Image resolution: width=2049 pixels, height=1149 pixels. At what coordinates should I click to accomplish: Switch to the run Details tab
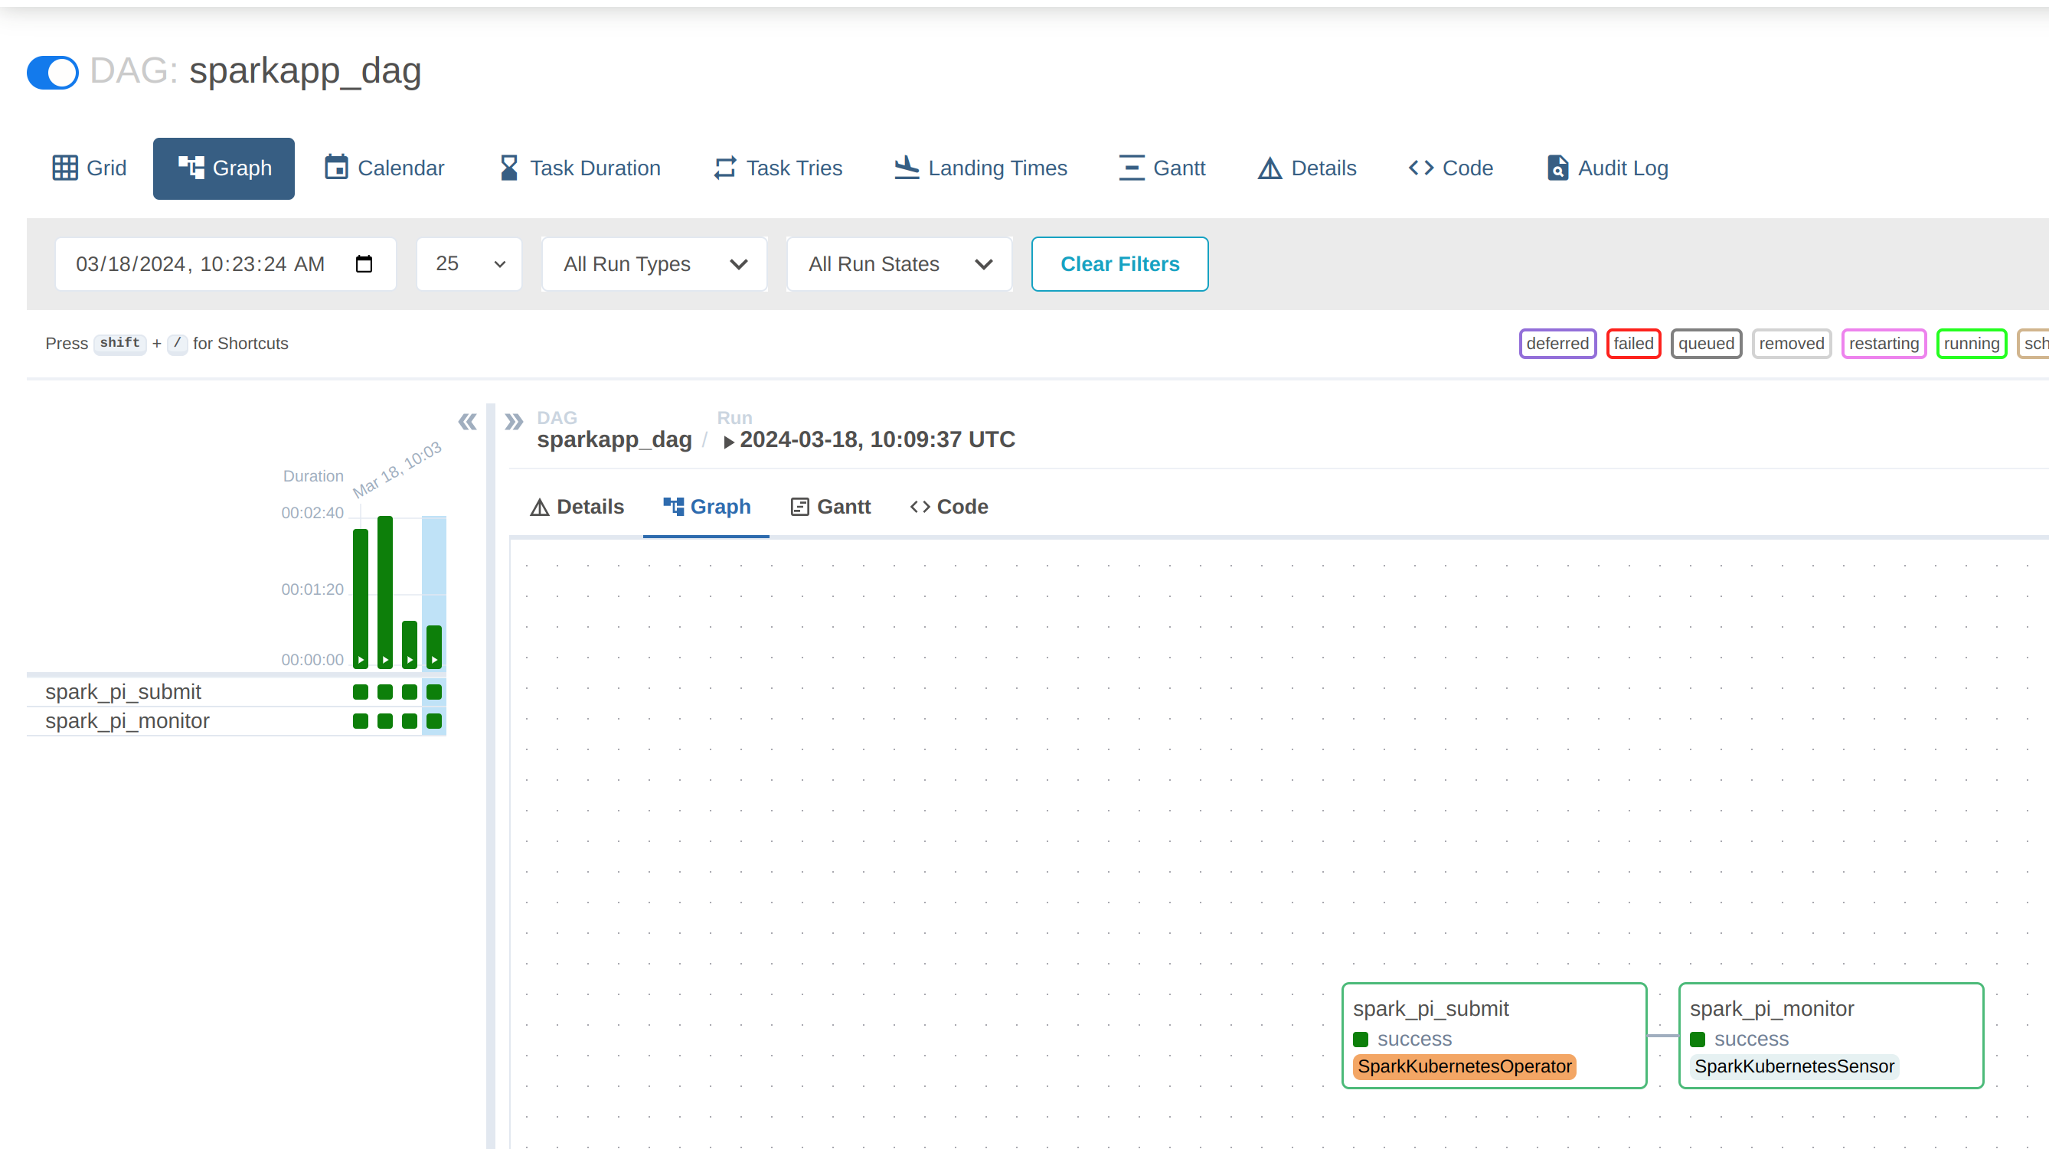[x=577, y=507]
